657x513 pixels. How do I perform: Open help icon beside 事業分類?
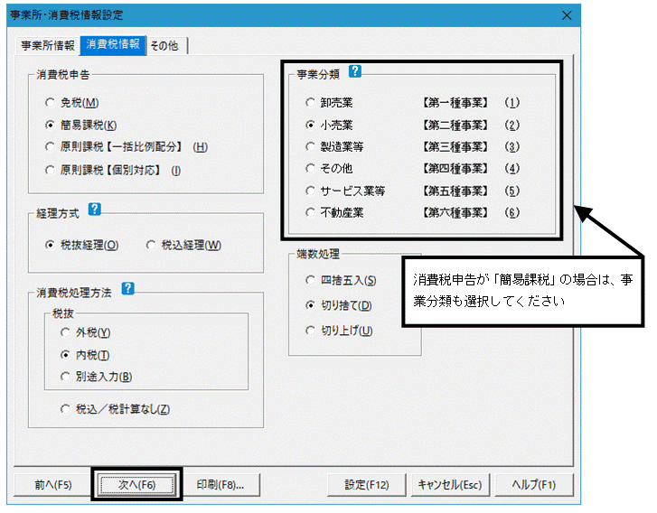pyautogui.click(x=355, y=71)
